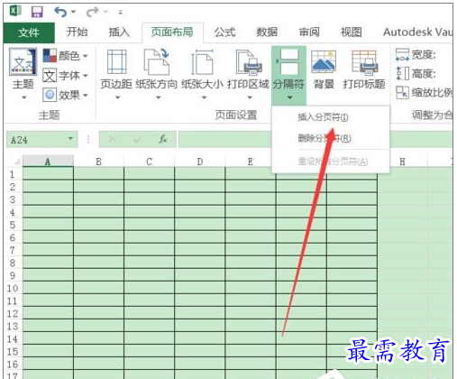The image size is (457, 379).
Task: Open the redo history dropdown arrow
Action: point(105,12)
